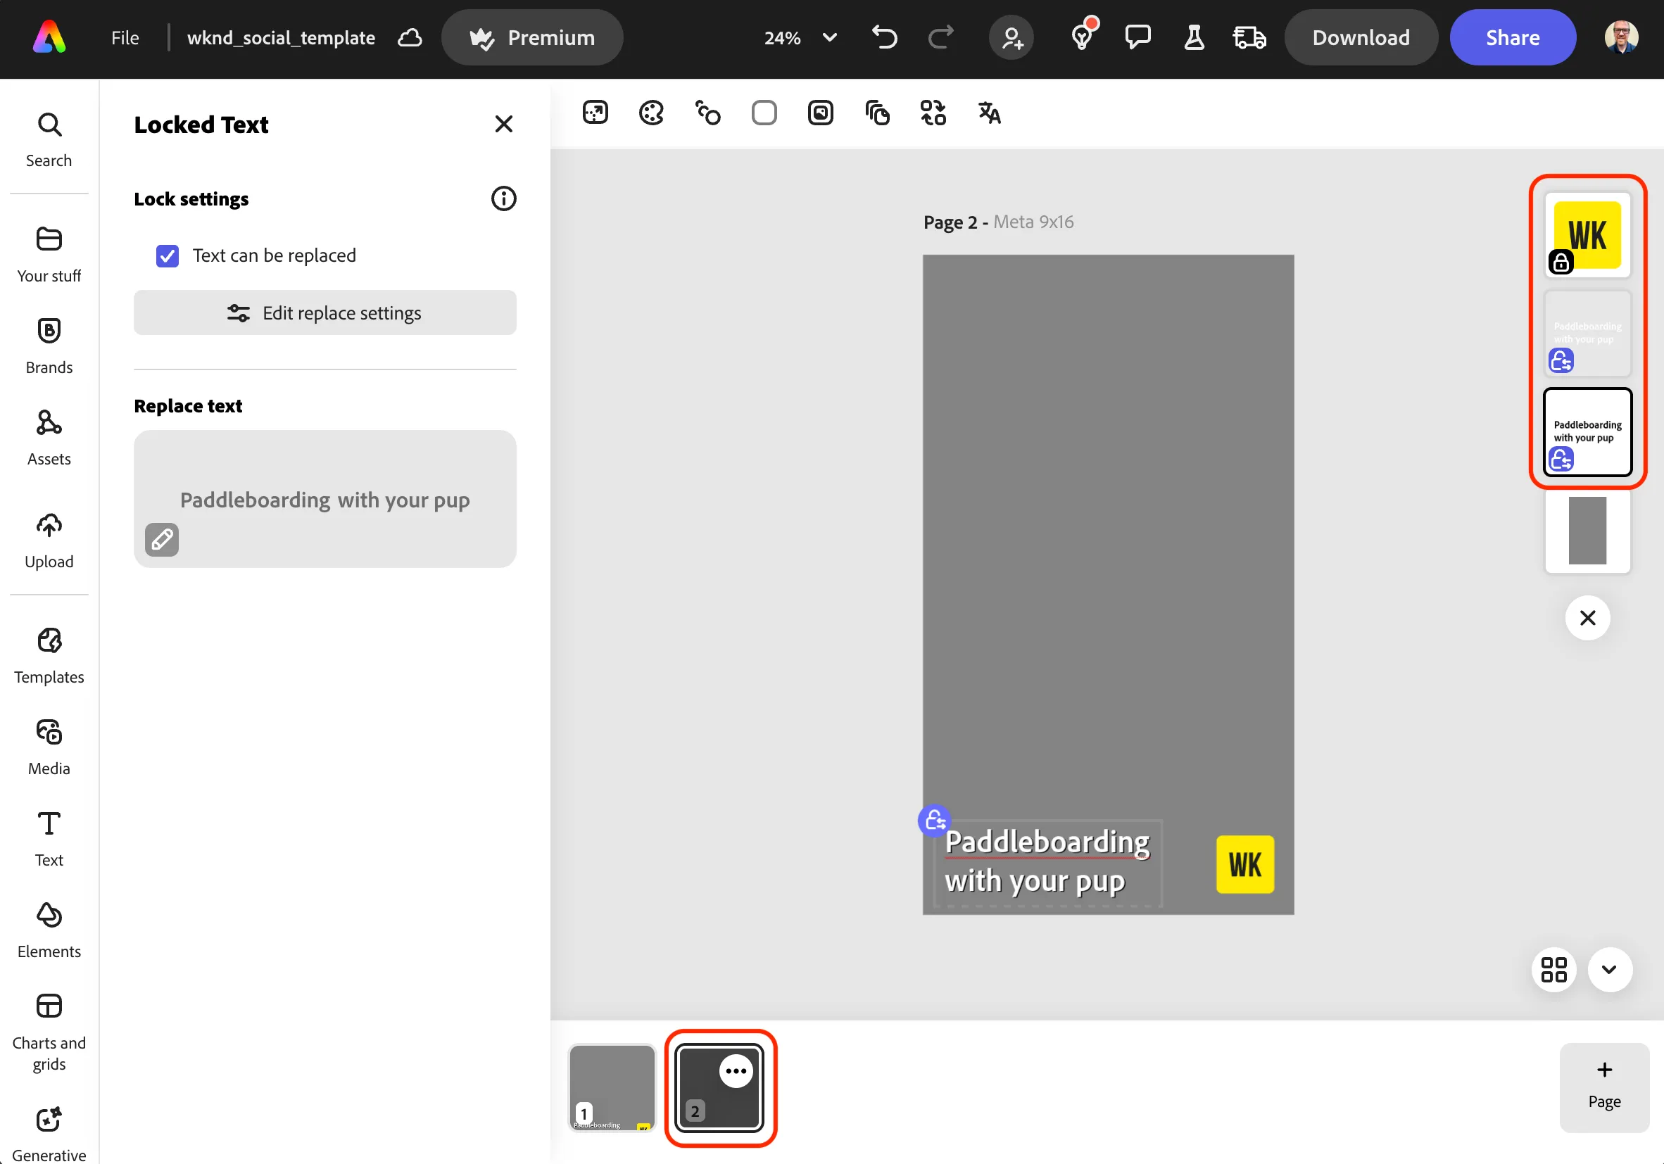The height and width of the screenshot is (1164, 1664).
Task: Click the undo arrow
Action: pos(884,38)
